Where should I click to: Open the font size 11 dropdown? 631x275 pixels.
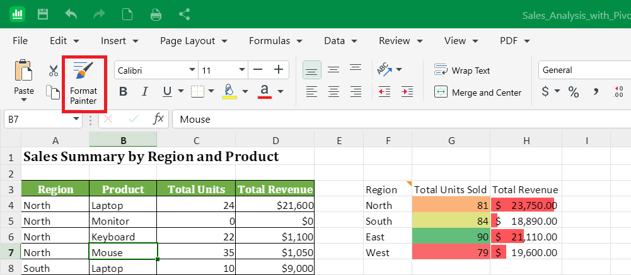[x=242, y=70]
